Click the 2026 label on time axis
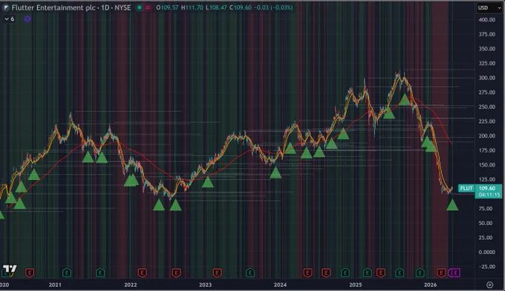The width and height of the screenshot is (505, 291). (x=430, y=284)
